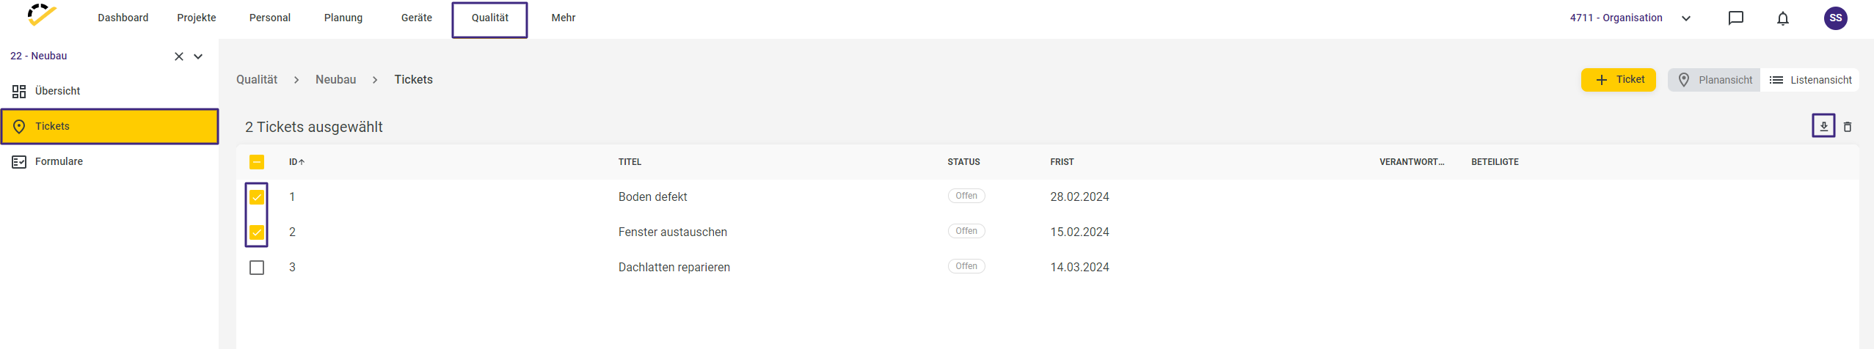
Task: Click the trash icon to delete tickets
Action: tap(1848, 127)
